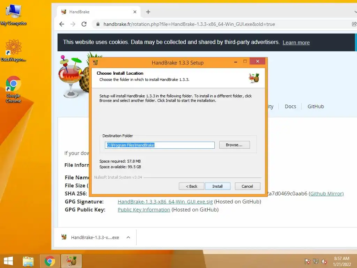Close the HandBrake 1.3.3 Setup dialog
This screenshot has height=268, width=357.
pos(258,61)
